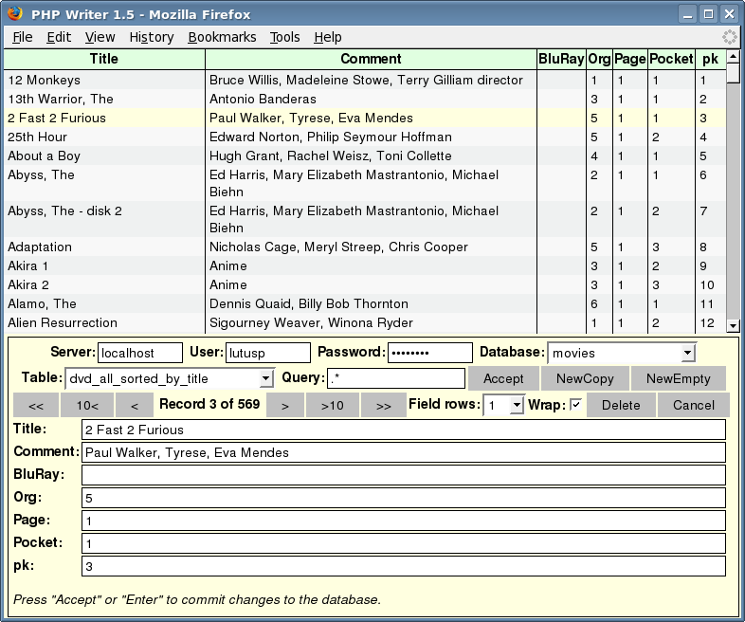The height and width of the screenshot is (622, 745).
Task: Open the Field rows dropdown
Action: (x=503, y=405)
